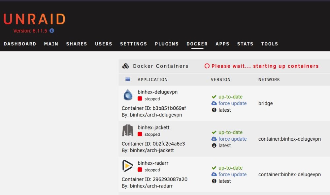Click container:binhex-delugevpn network for binhex-jackett
The image size is (330, 195).
pyautogui.click(x=290, y=139)
